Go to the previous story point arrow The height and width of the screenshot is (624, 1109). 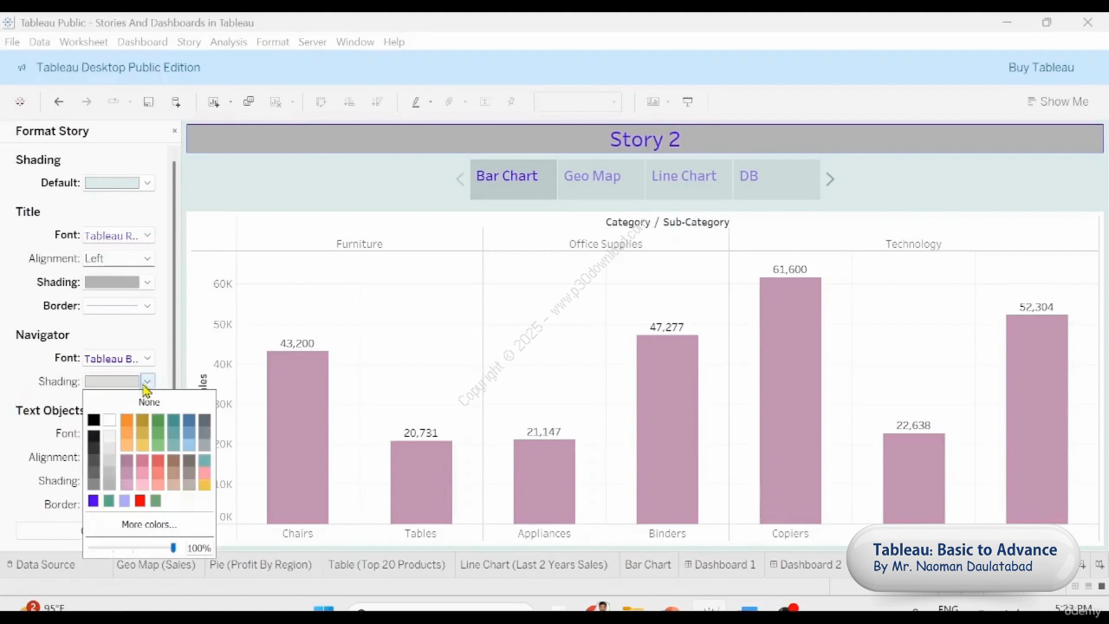tap(460, 179)
